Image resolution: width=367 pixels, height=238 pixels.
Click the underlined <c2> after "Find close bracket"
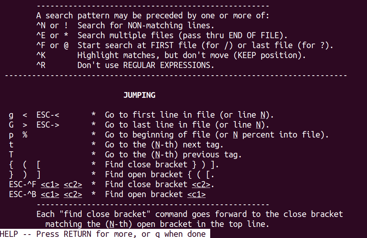pyautogui.click(x=201, y=185)
